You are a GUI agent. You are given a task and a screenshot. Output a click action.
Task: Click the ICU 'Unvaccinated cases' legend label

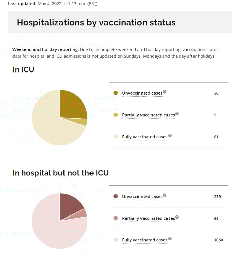(x=142, y=93)
